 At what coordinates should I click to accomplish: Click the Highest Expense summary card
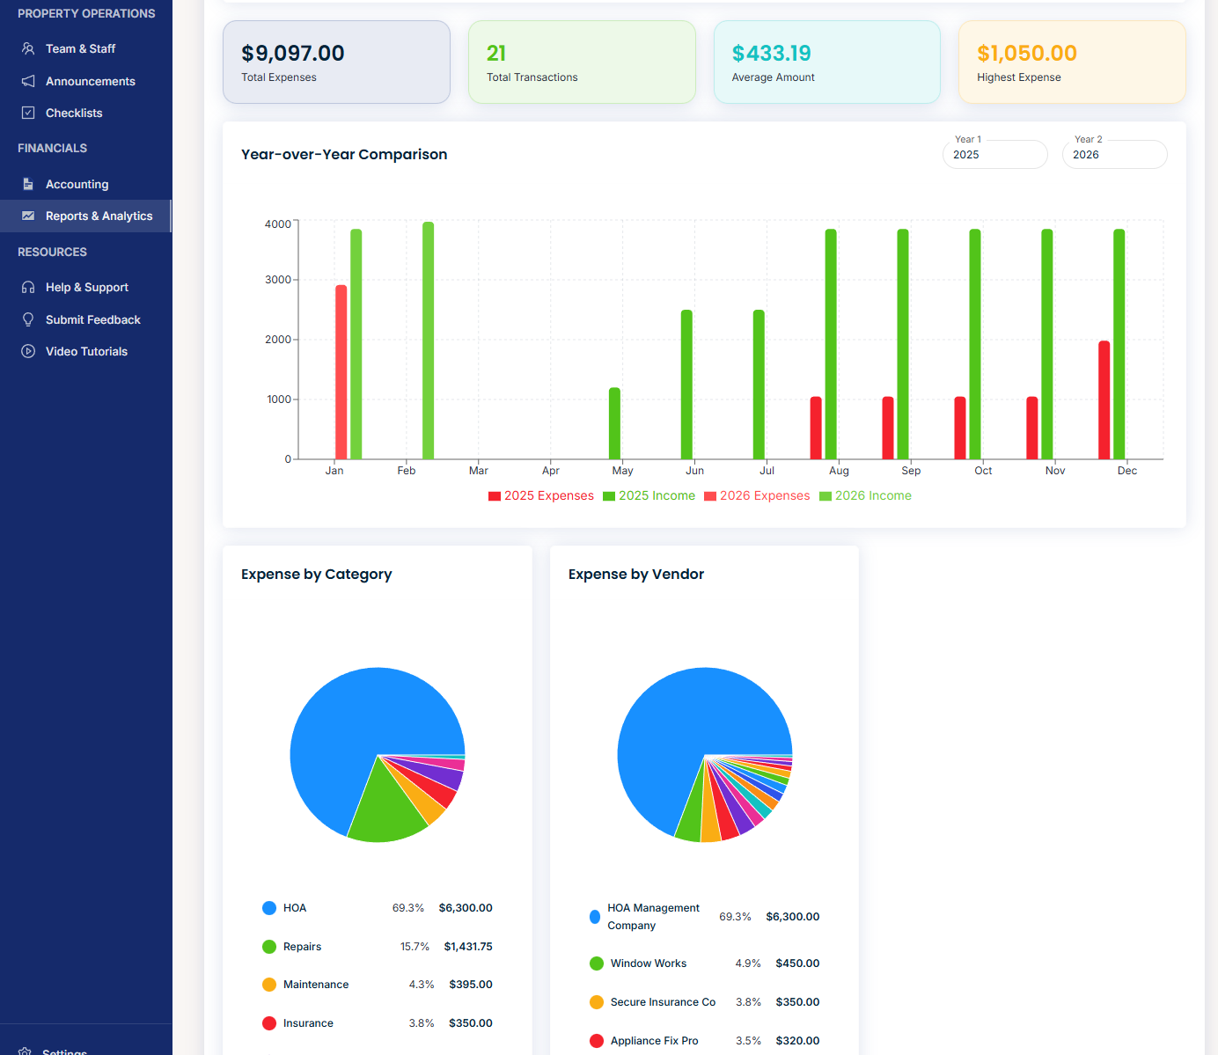coord(1071,62)
